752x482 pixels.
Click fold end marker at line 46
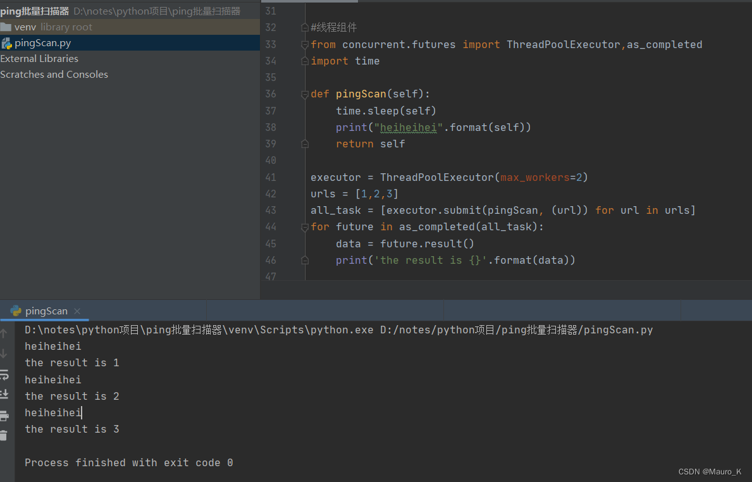pos(305,261)
